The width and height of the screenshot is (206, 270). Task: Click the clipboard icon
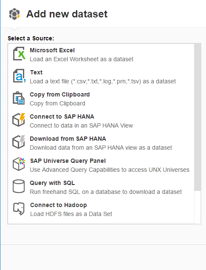(x=19, y=98)
